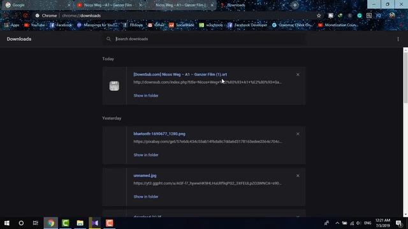Viewport: 408px width, 229px height.
Task: Click the SRT file icon thumbnail
Action: tap(114, 86)
